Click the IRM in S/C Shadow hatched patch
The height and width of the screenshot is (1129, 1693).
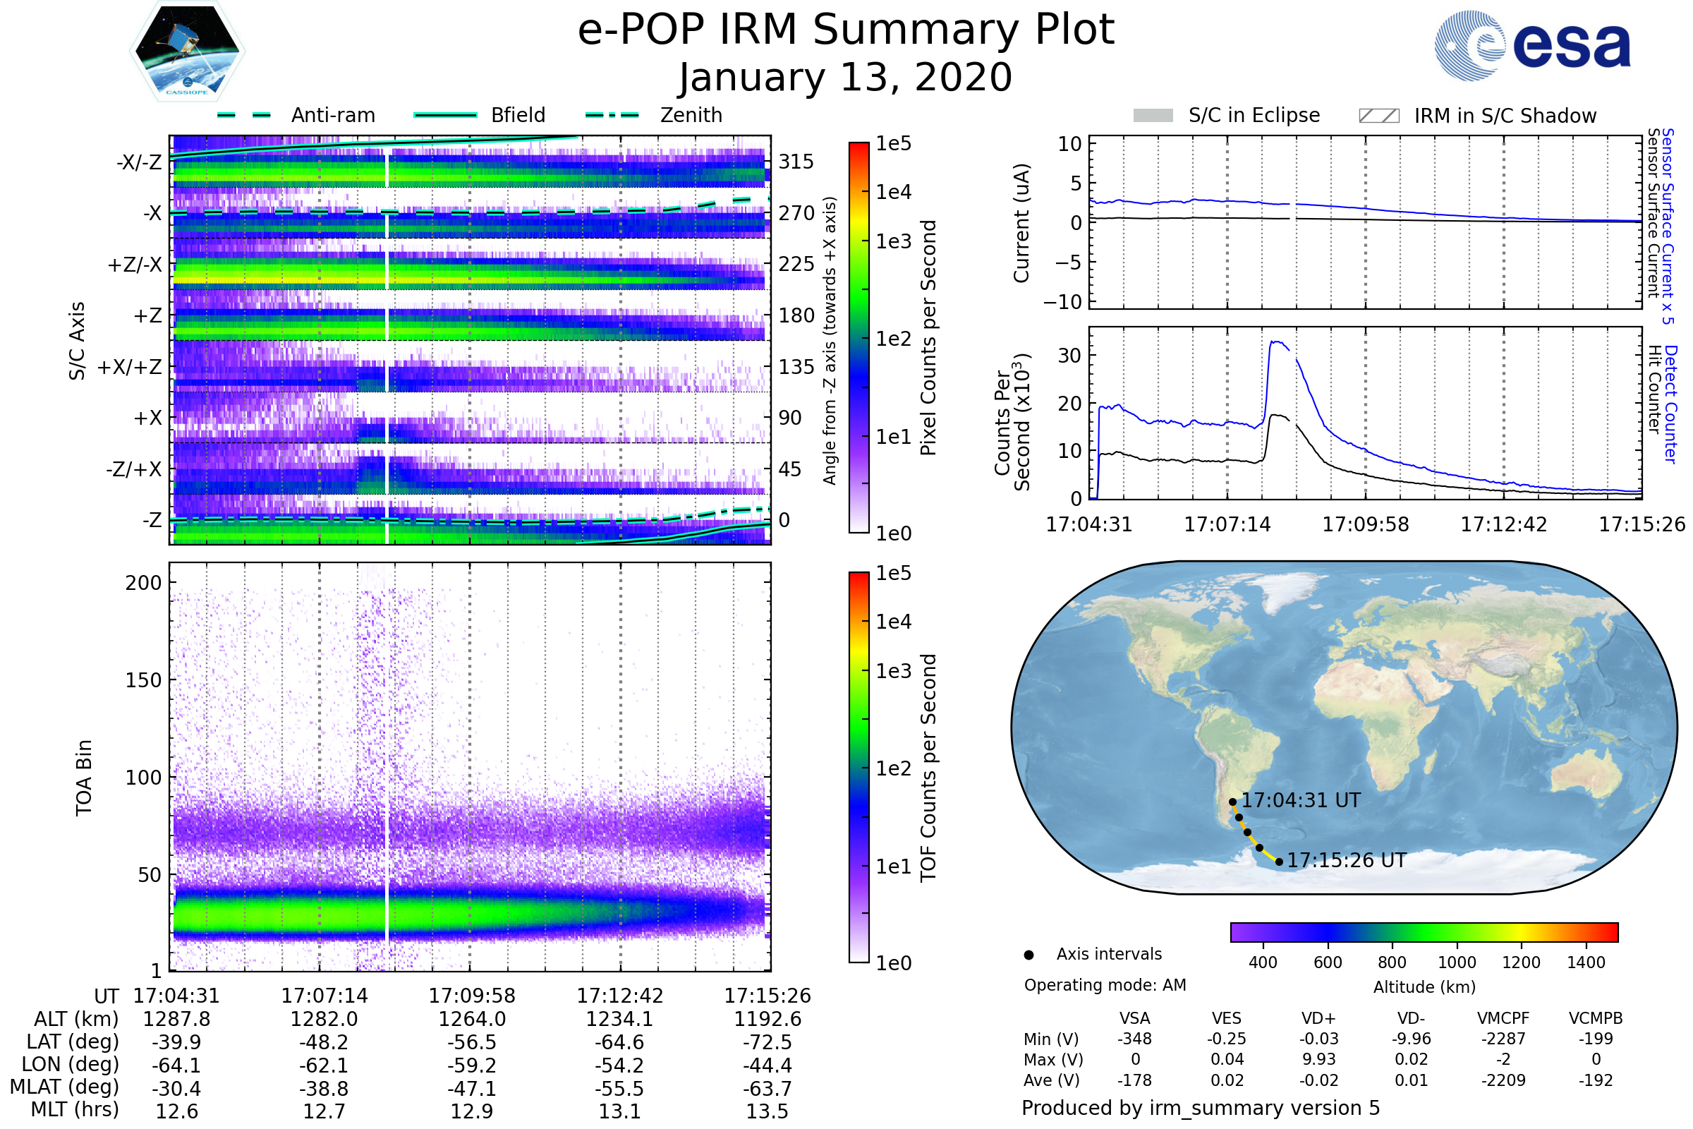(x=1378, y=116)
